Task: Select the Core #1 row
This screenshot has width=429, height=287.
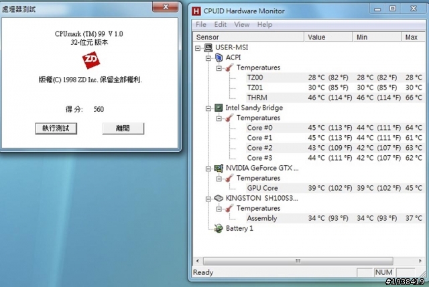Action: 334,138
